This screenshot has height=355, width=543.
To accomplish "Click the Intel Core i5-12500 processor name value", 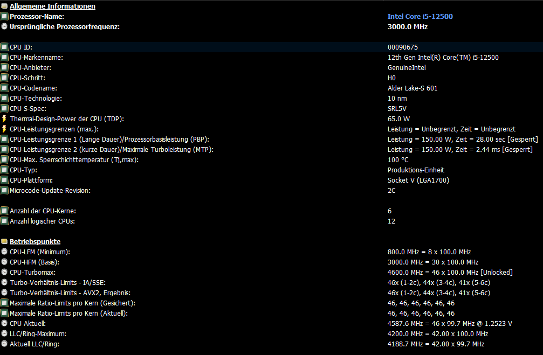I will pyautogui.click(x=420, y=16).
